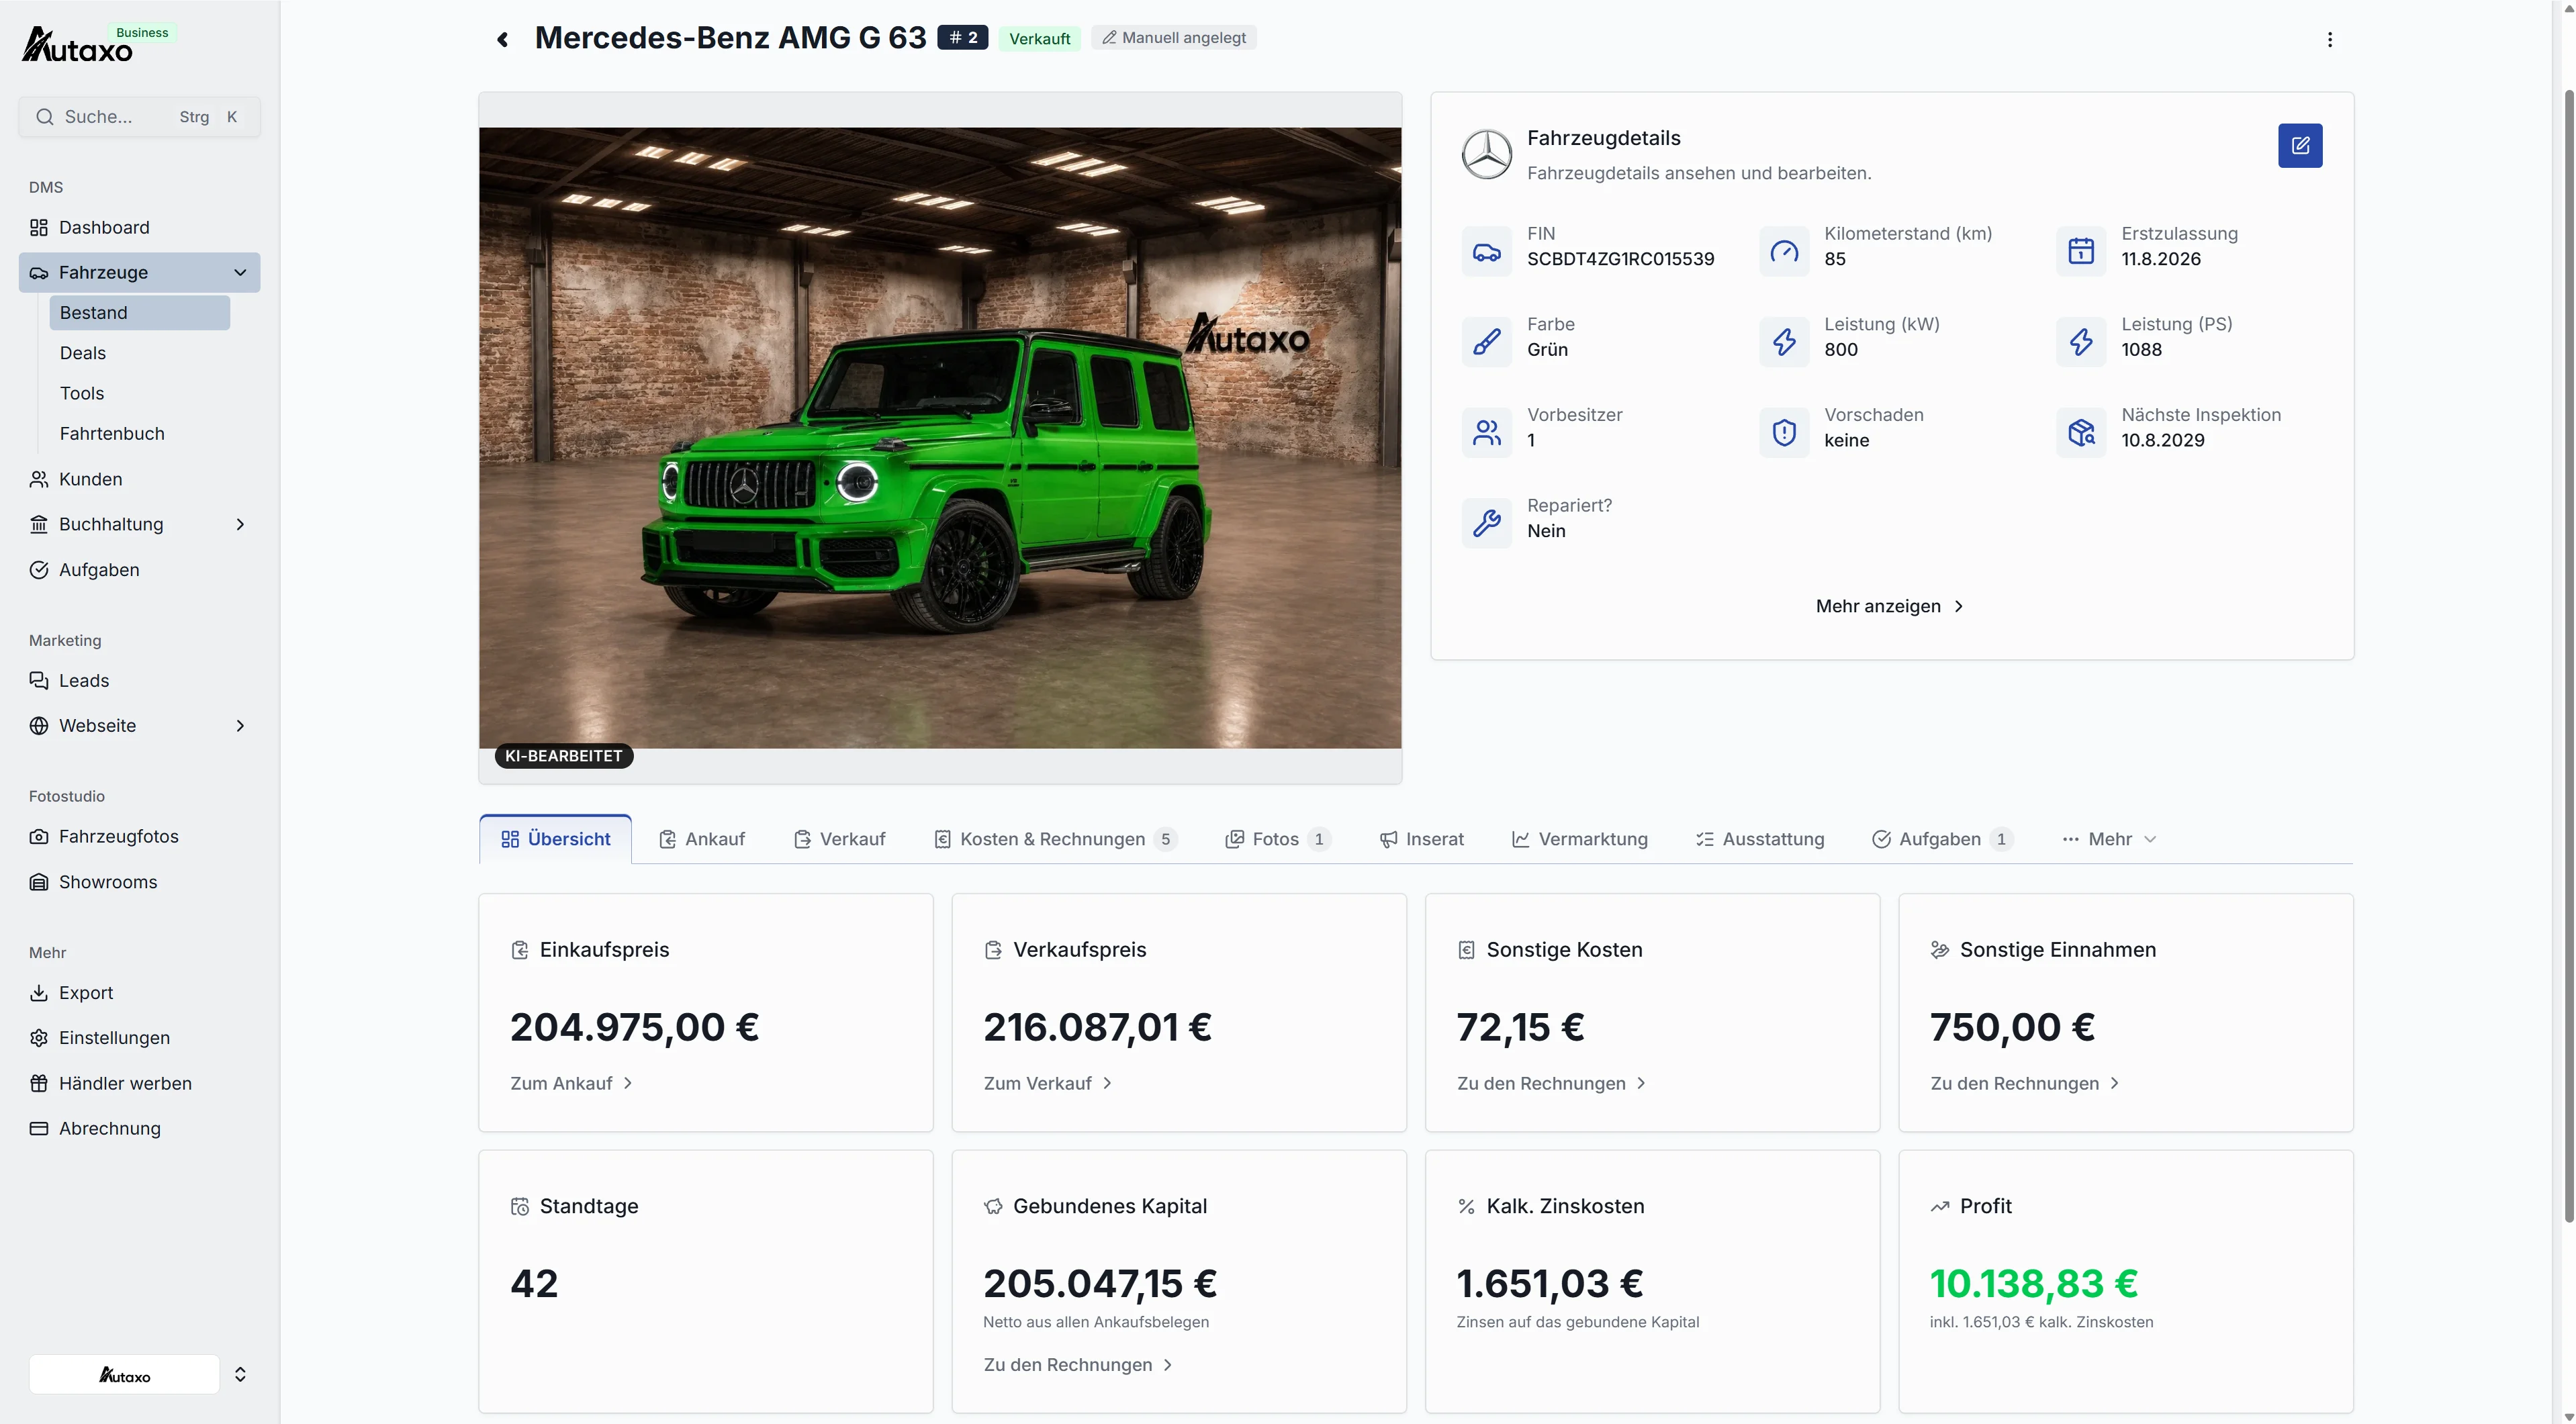Viewport: 2576px width, 1424px height.
Task: Collapse the Fahrzeuge sidebar section
Action: [x=240, y=273]
